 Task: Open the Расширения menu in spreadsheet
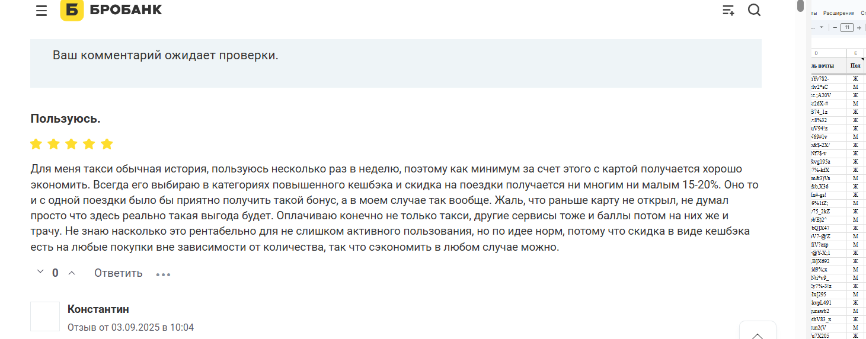[839, 12]
